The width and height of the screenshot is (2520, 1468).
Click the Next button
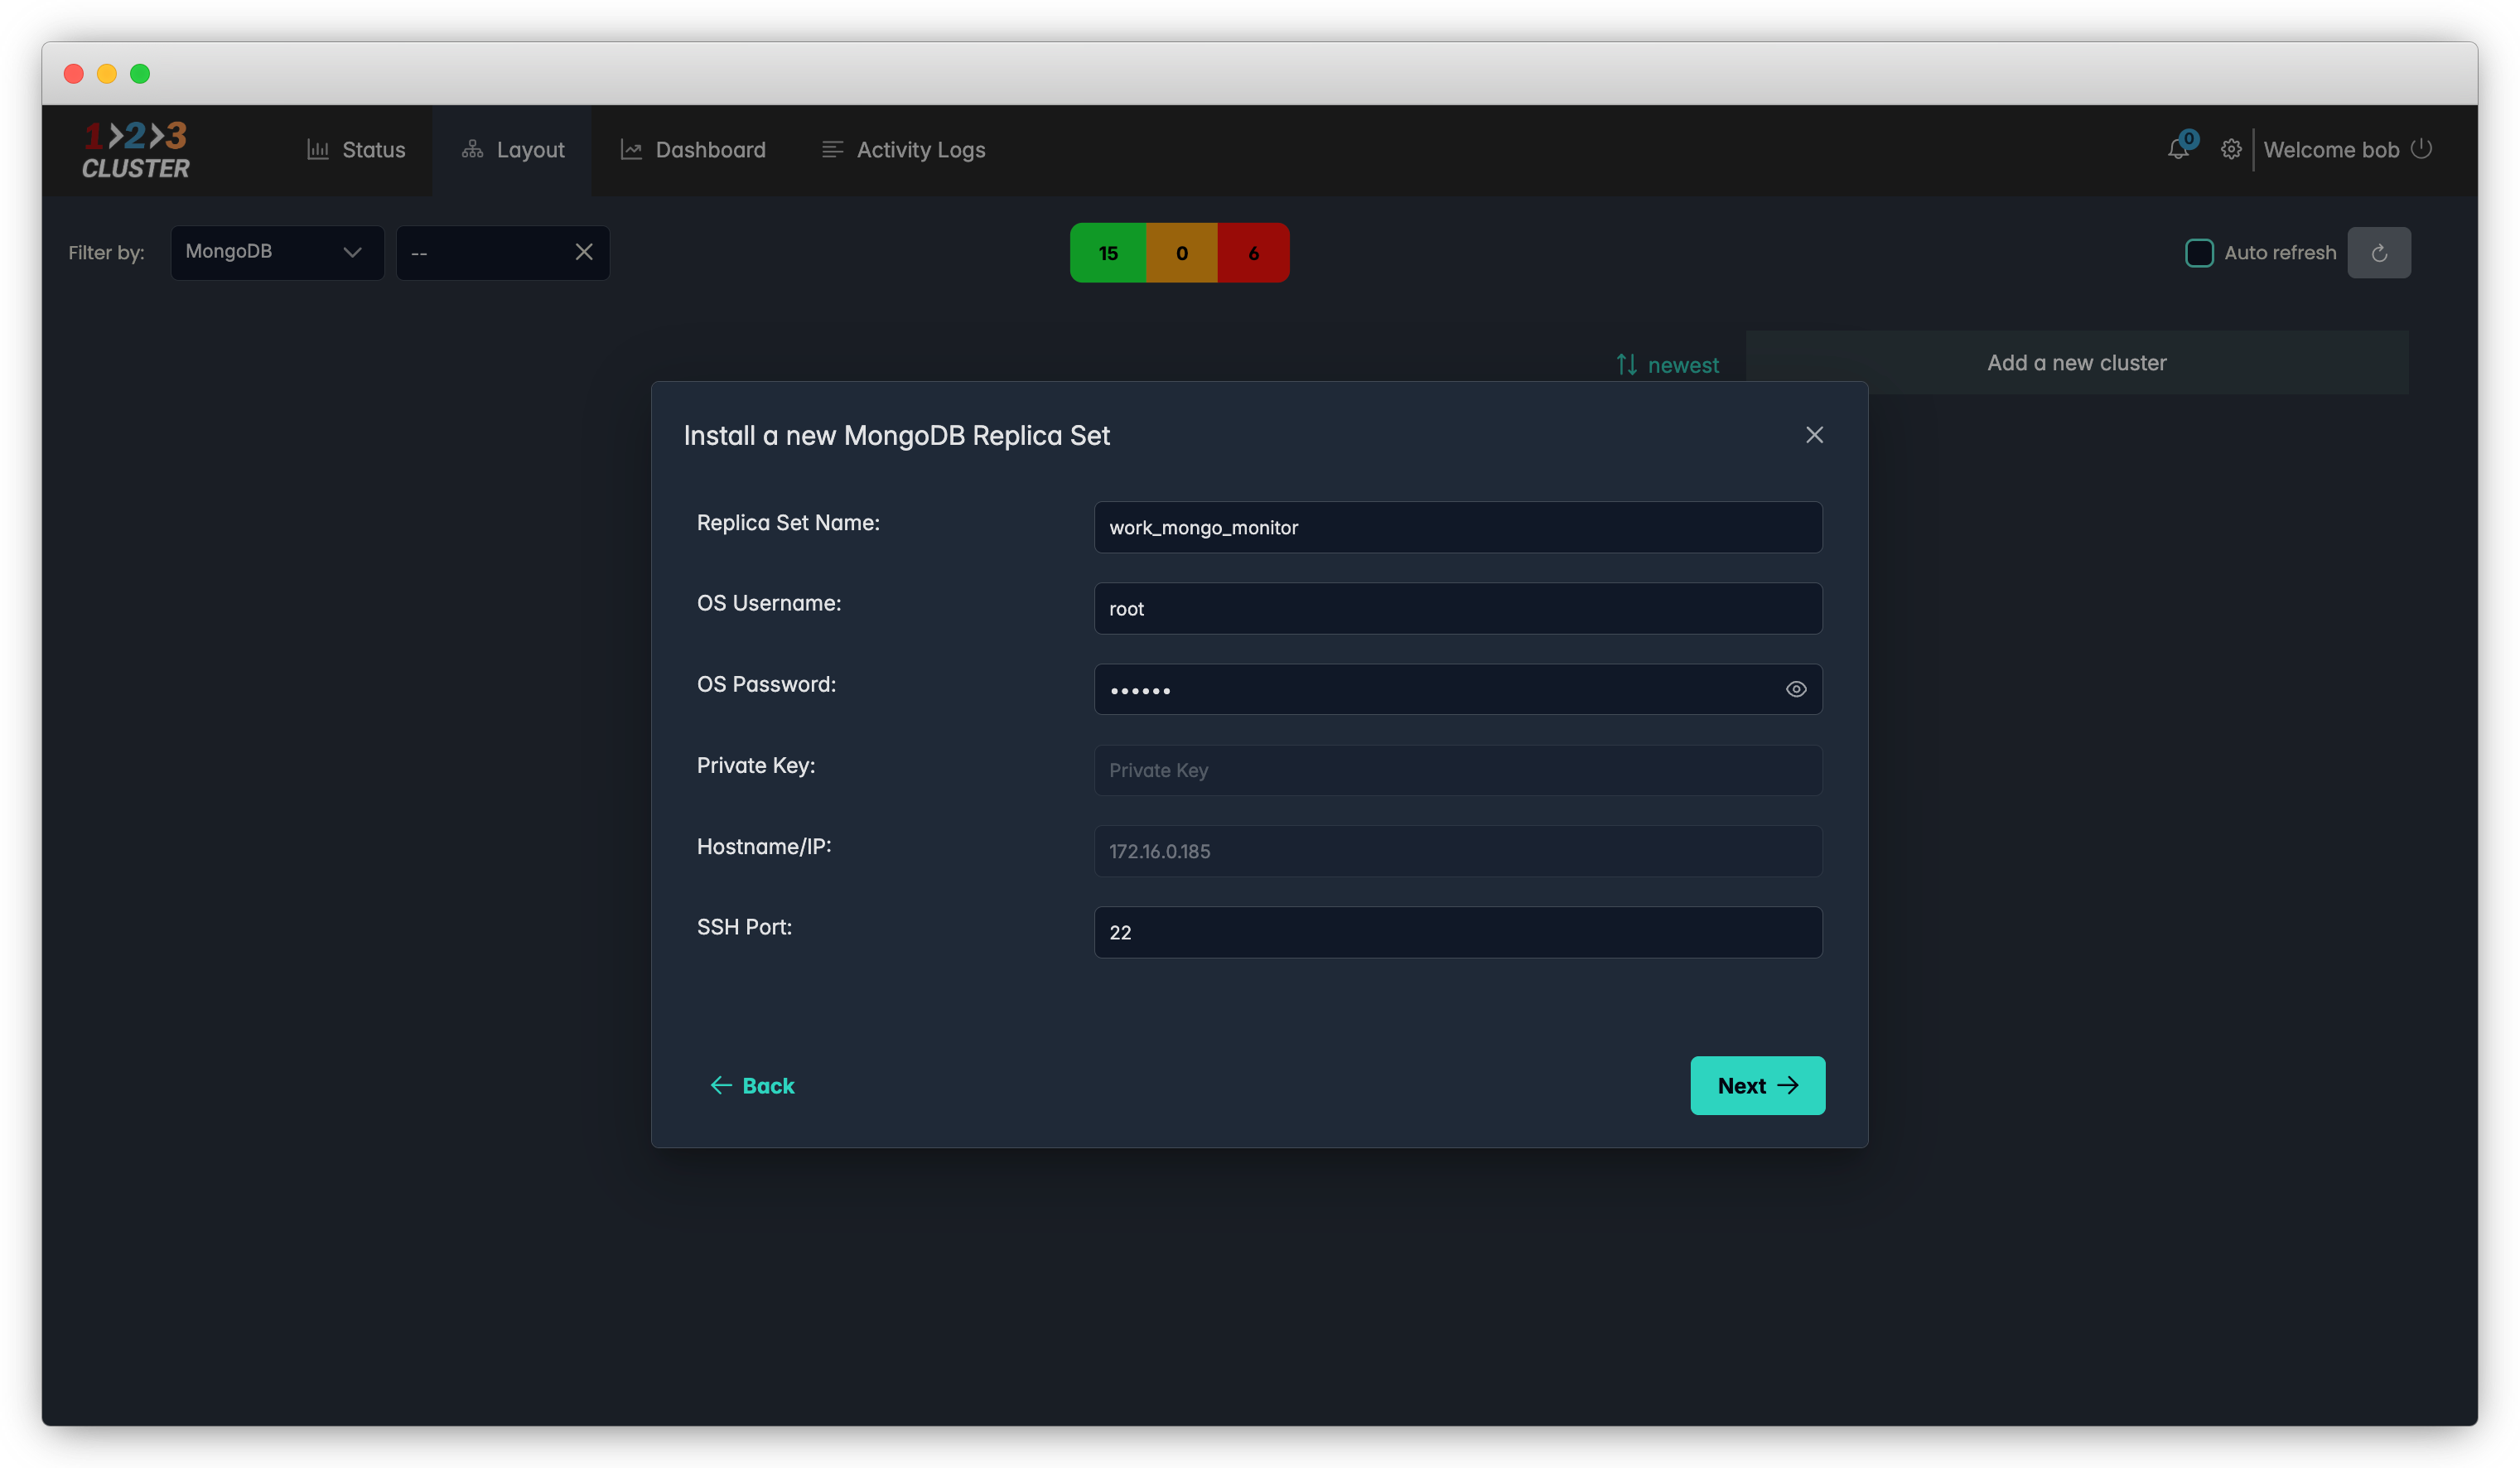click(1757, 1085)
